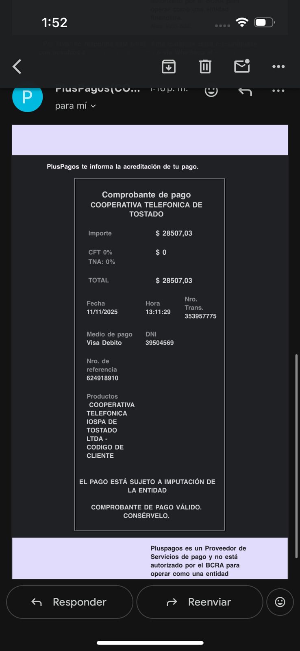Open top toolbar more options menu
Screen dimensions: 300x651
click(x=278, y=66)
